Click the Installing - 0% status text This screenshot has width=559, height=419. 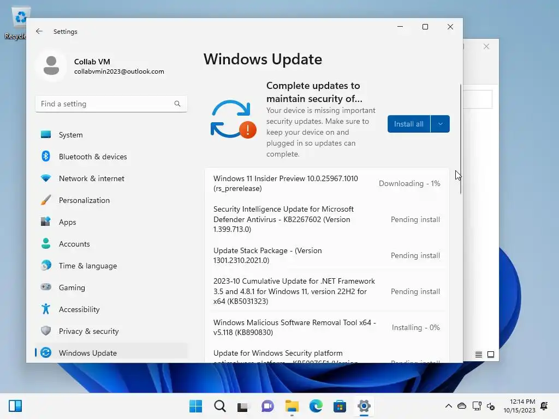[x=415, y=327]
